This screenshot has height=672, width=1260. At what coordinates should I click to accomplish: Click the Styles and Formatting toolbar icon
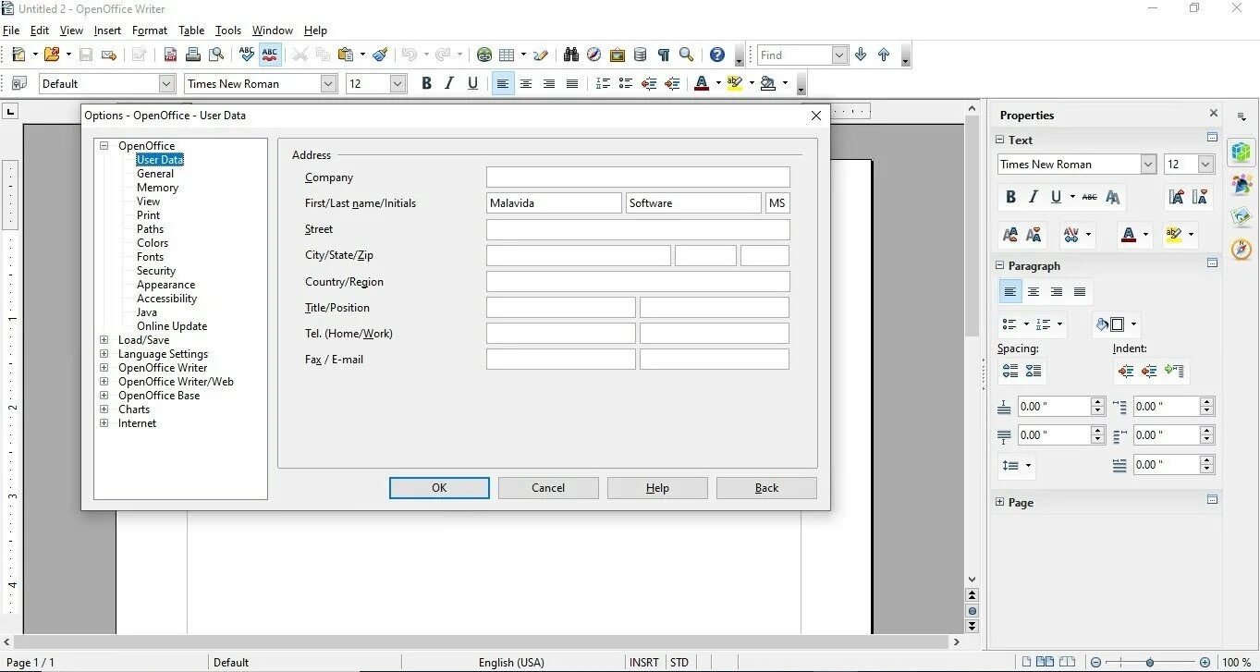18,83
